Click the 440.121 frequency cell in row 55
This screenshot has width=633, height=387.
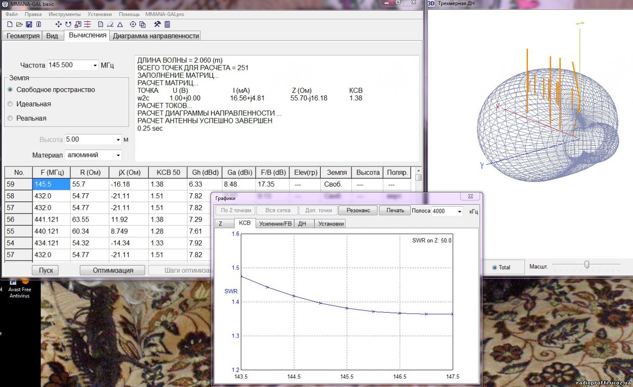[x=51, y=231]
